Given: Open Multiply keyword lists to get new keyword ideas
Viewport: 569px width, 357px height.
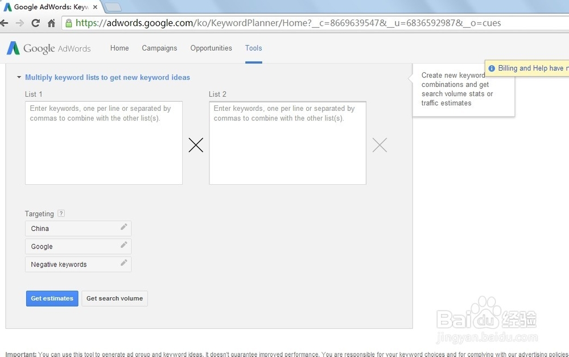Looking at the screenshot, I should 108,77.
